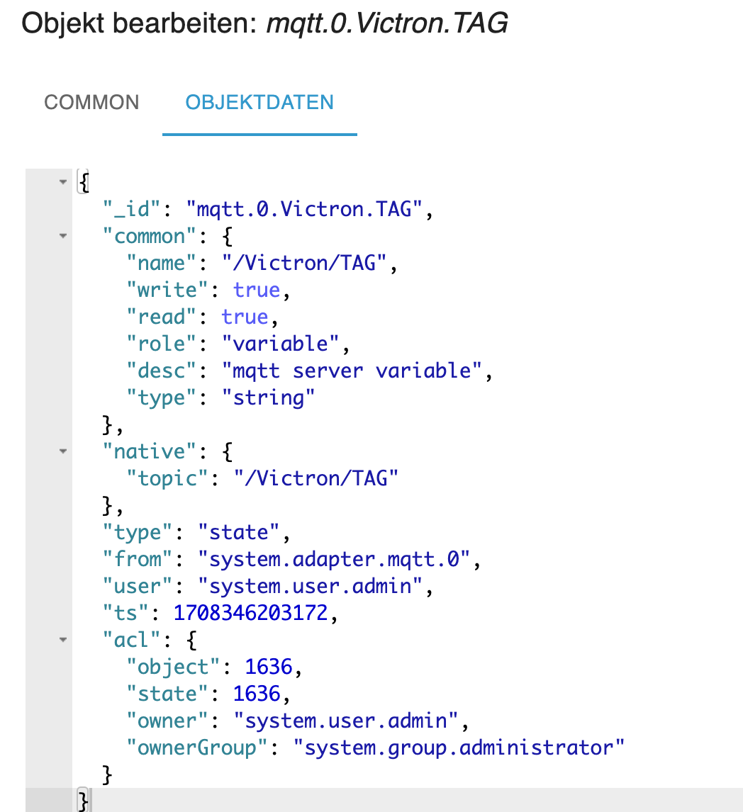Viewport: 743px width, 812px height.
Task: Click the "variable" role value
Action: pos(280,344)
